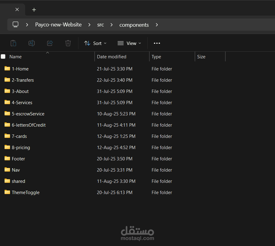Click the Paste clipboard icon in toolbar

click(13, 43)
